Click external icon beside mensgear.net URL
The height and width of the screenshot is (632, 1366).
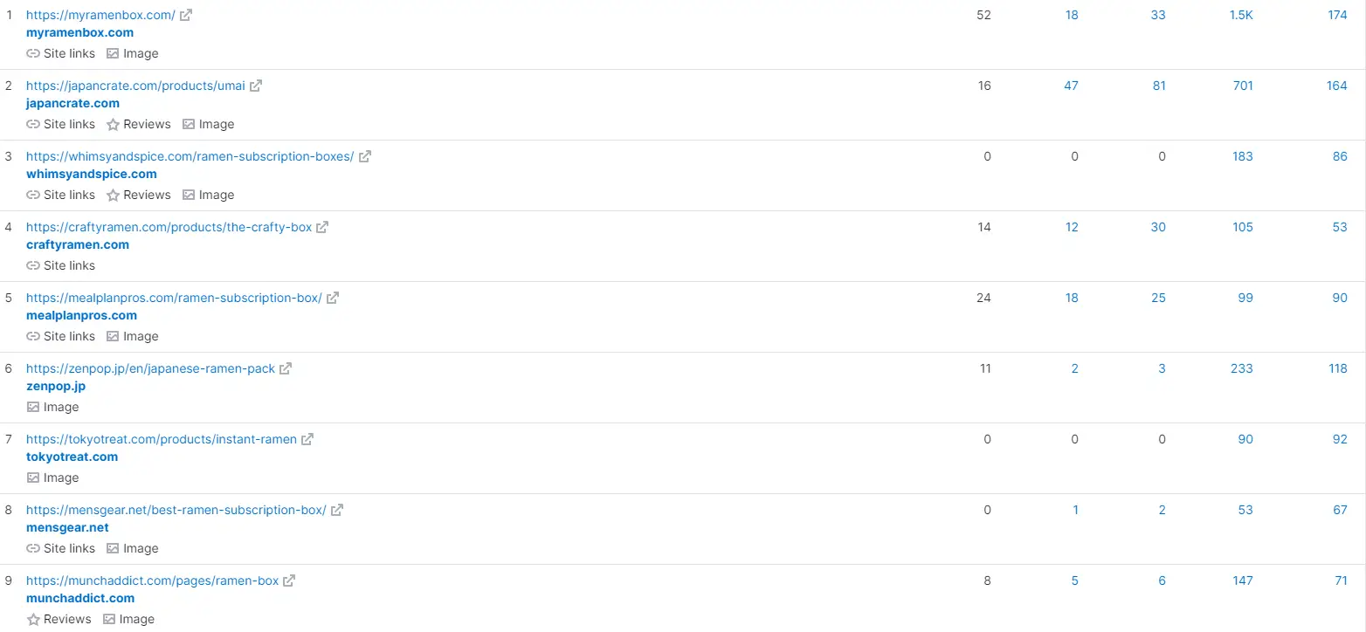pyautogui.click(x=337, y=510)
